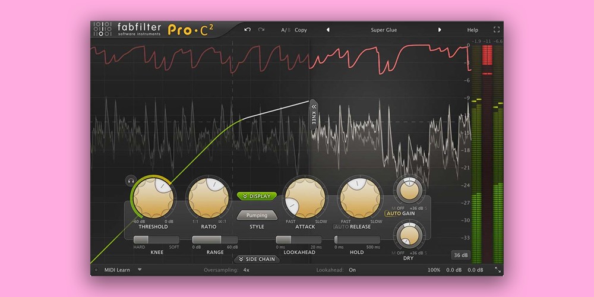Screen dimensions: 594x297
Task: Open the Help menu
Action: (x=472, y=30)
